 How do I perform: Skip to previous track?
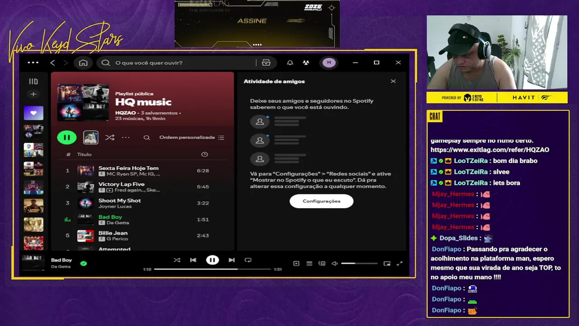pos(193,260)
